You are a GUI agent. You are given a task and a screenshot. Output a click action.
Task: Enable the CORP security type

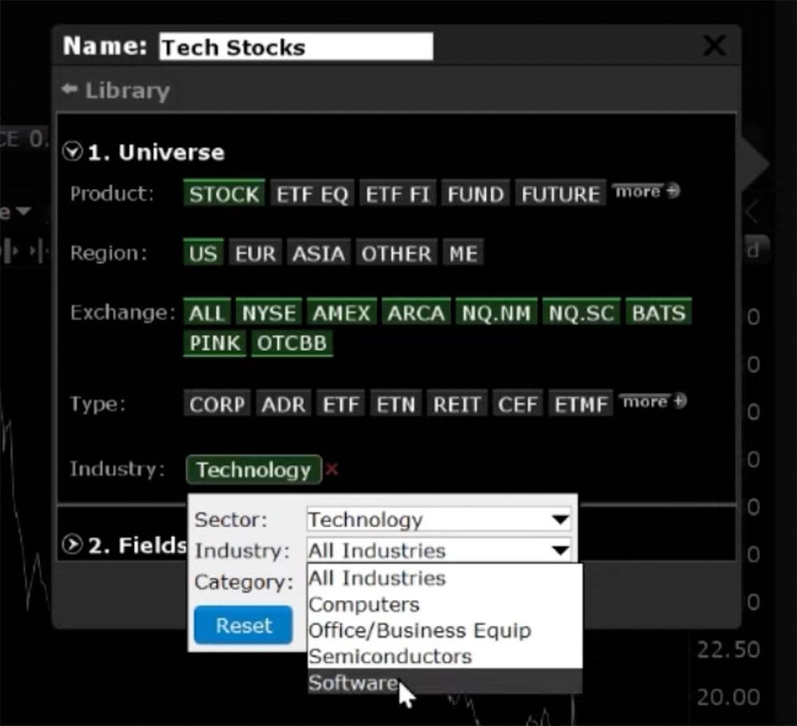pos(217,404)
